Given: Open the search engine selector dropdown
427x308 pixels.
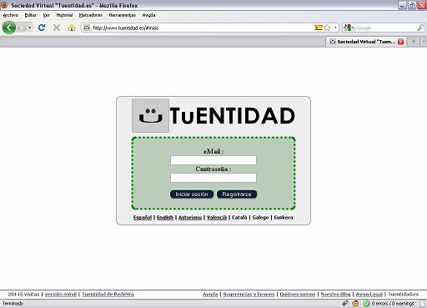Looking at the screenshot, I should click(x=349, y=28).
